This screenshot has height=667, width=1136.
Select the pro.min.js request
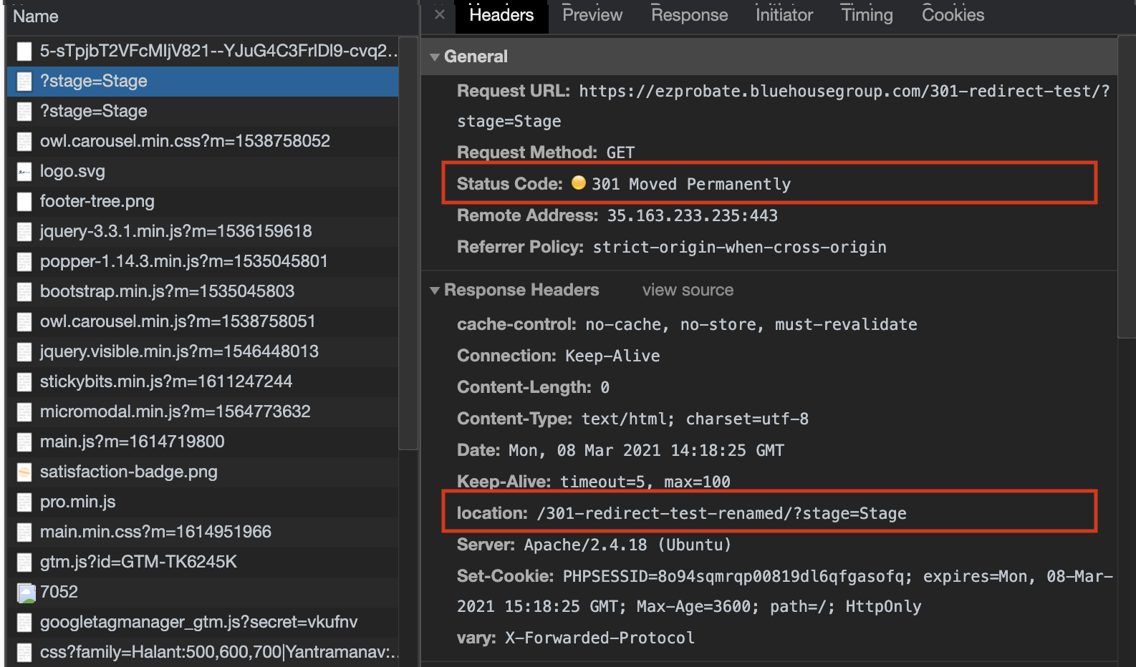pos(203,502)
